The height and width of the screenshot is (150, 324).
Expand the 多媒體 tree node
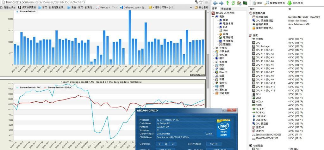213,62
